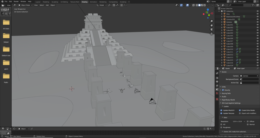Click the file browser search magnifier icon
Viewport: 260px width, 138px height.
point(3,14)
